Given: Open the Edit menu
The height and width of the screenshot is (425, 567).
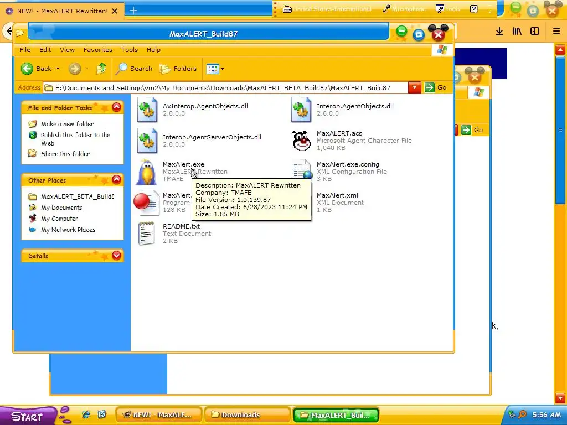Looking at the screenshot, I should point(45,50).
